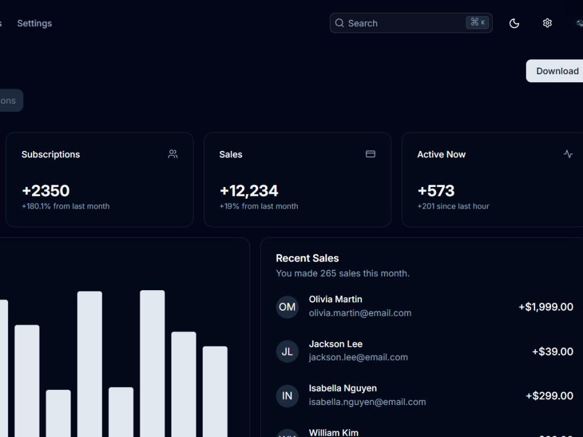The height and width of the screenshot is (437, 583).
Task: Click the search magnifier icon
Action: pyautogui.click(x=339, y=23)
